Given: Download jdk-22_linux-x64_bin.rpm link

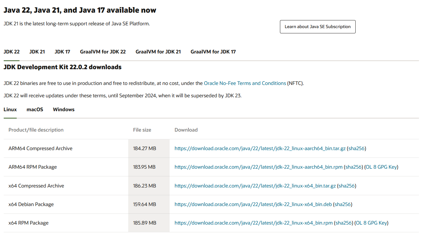Looking at the screenshot, I should pos(254,223).
